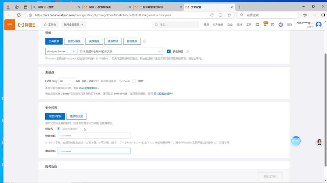
Task: Open the 企业 menu
Action: (230, 25)
